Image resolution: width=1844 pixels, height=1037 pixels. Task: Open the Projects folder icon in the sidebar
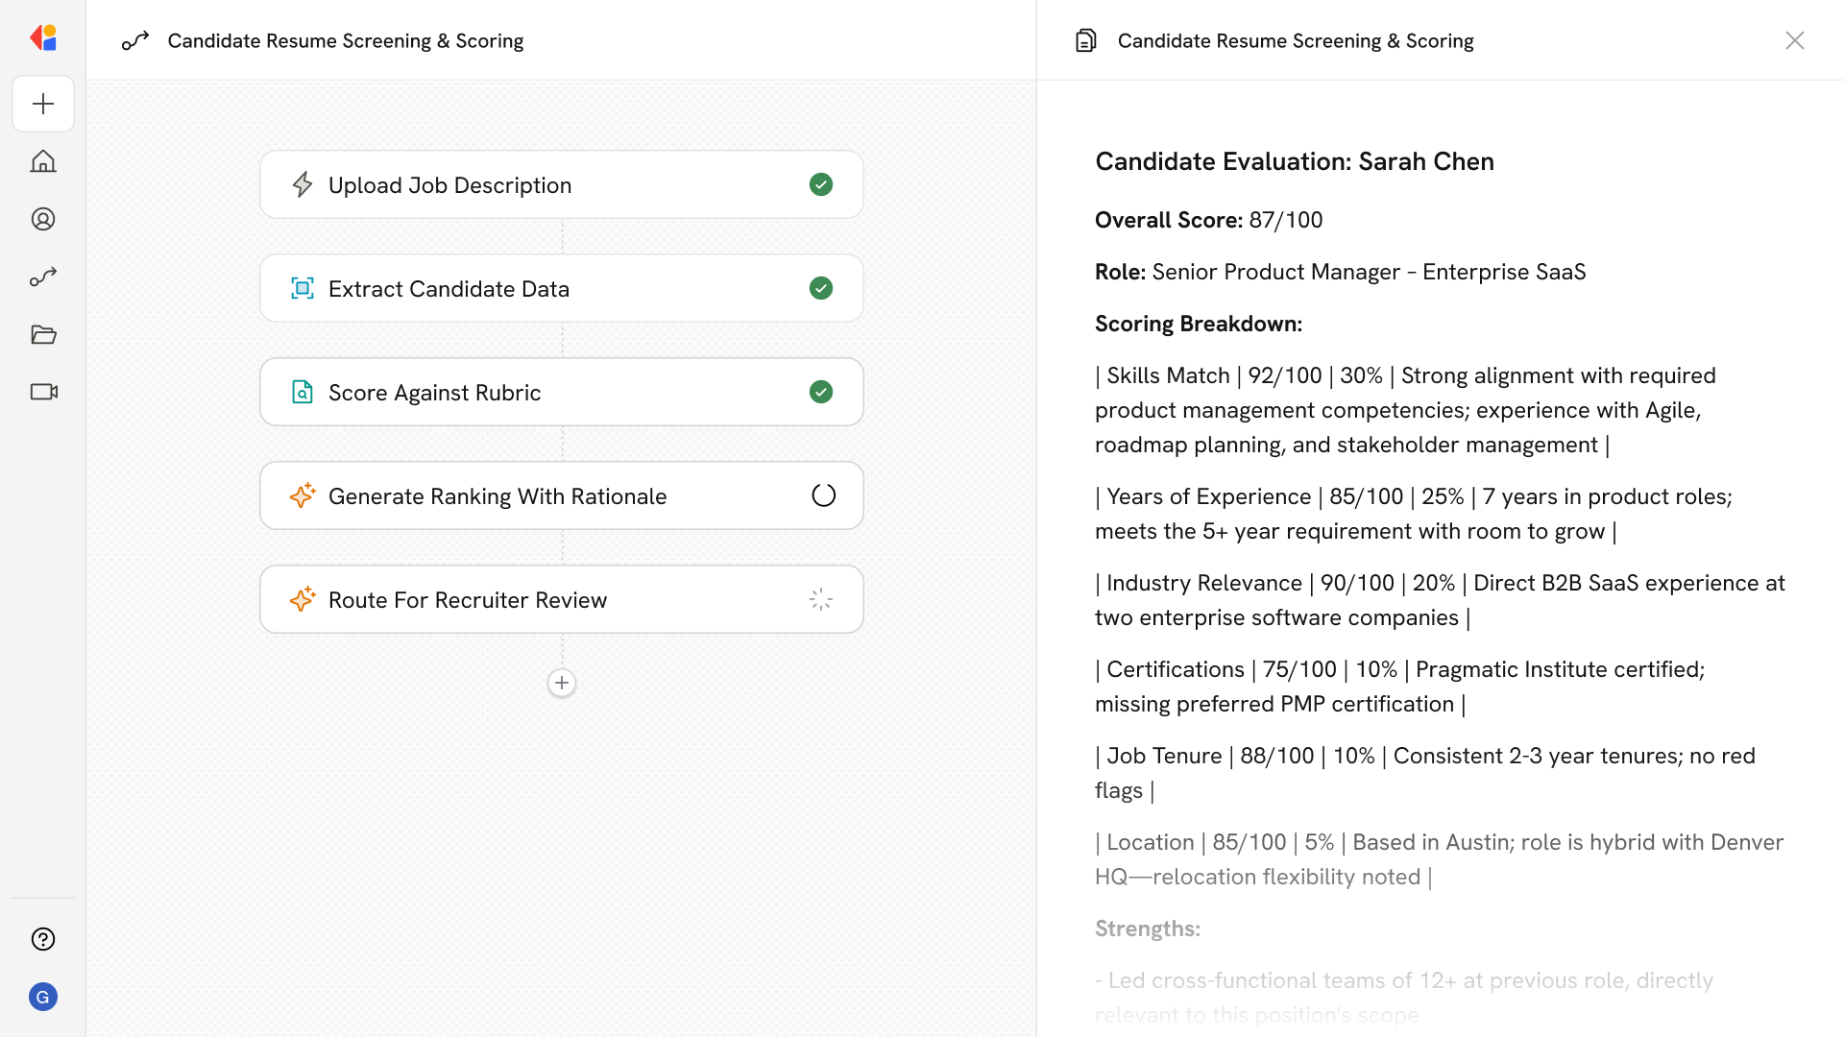tap(43, 334)
